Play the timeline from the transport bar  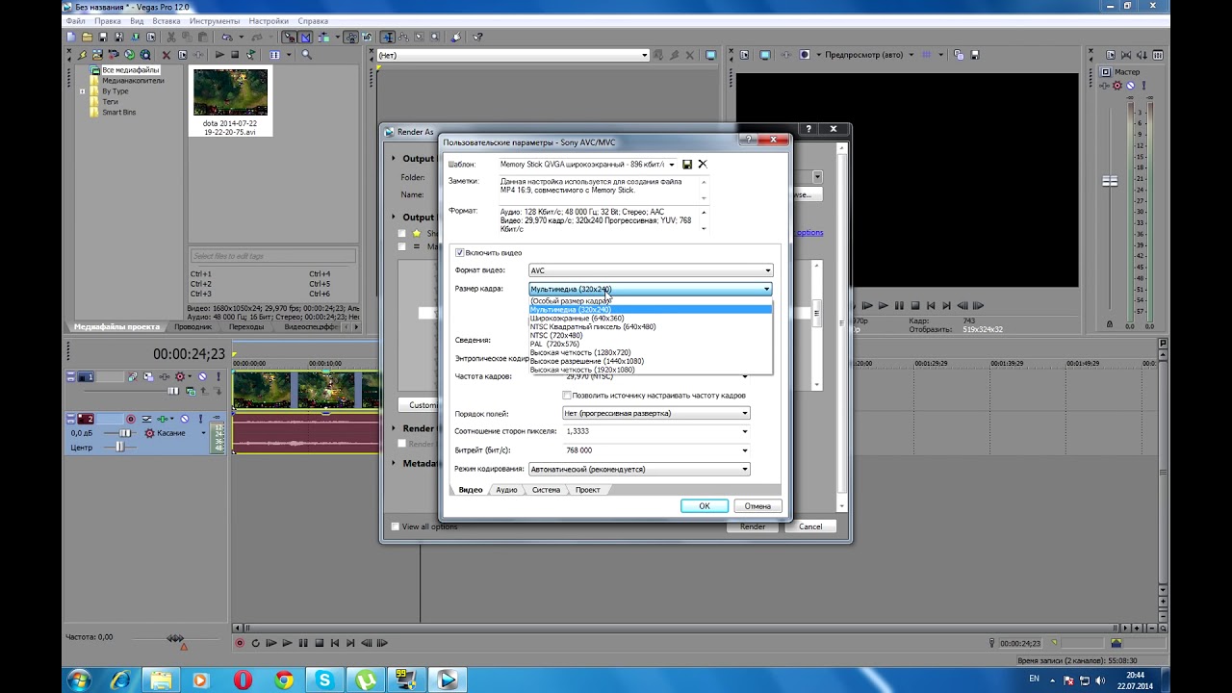click(287, 643)
